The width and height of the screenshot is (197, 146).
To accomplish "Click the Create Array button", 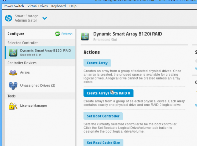I will coord(97,63).
